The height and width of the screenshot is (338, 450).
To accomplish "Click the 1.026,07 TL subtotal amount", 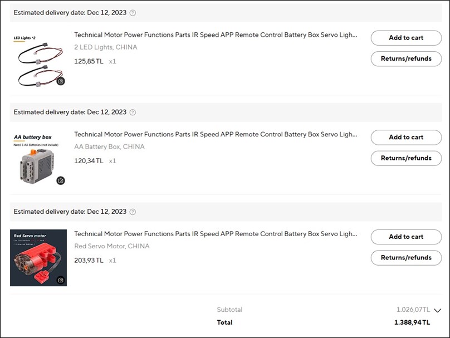I will (x=413, y=310).
